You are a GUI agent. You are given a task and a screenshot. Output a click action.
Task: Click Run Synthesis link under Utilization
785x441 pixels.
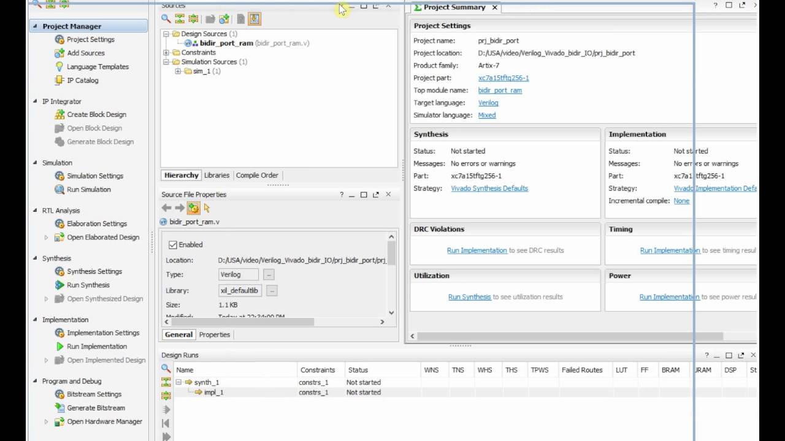[470, 297]
